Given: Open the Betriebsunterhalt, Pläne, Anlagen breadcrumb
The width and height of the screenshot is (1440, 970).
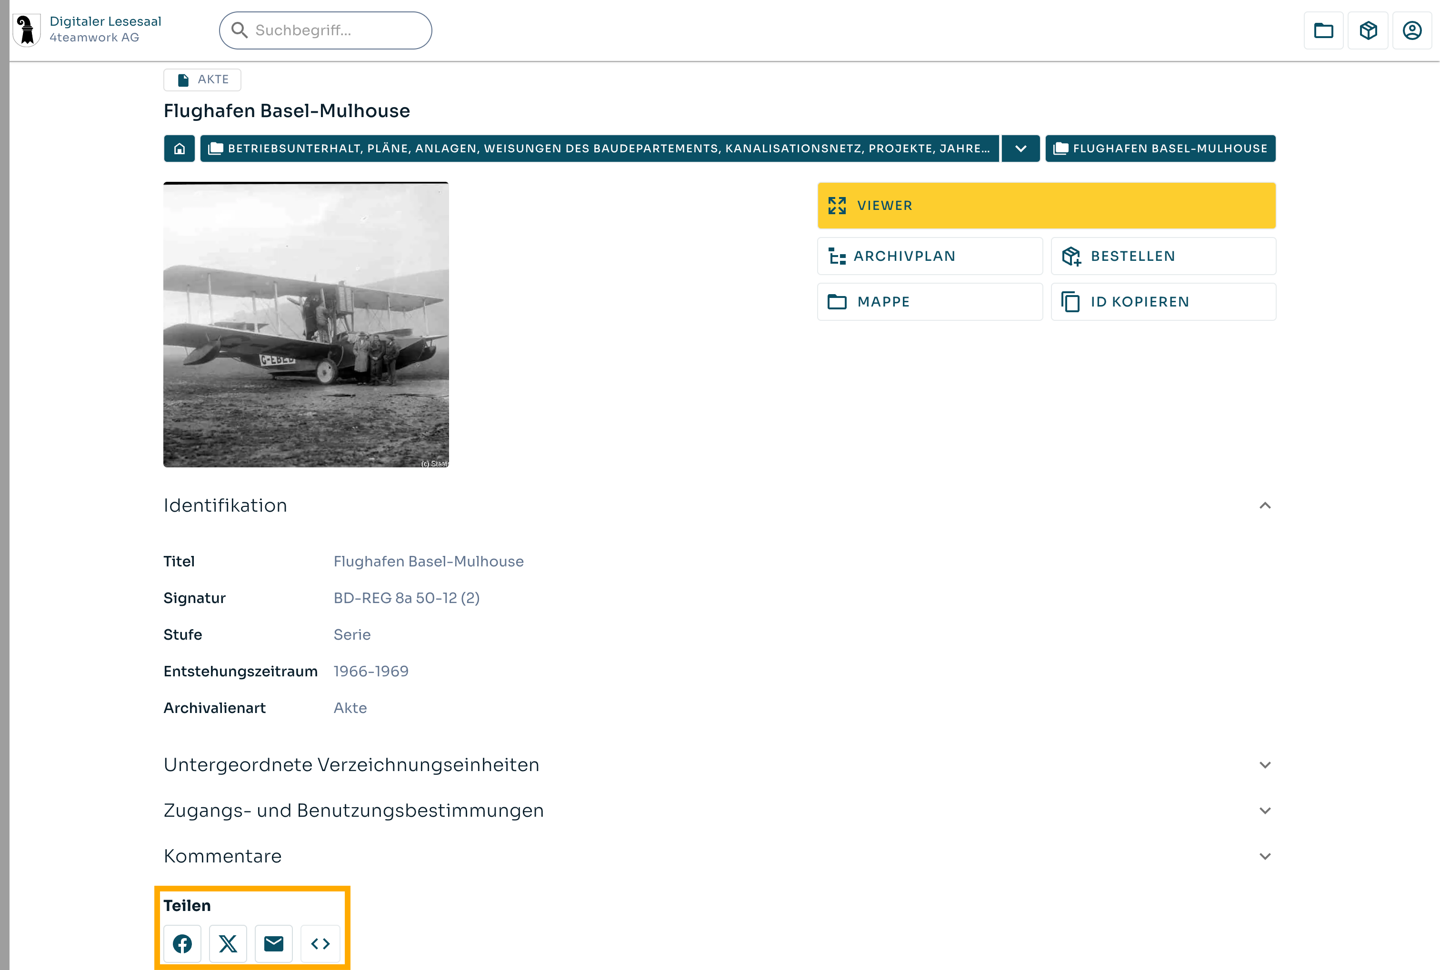Looking at the screenshot, I should pyautogui.click(x=599, y=148).
